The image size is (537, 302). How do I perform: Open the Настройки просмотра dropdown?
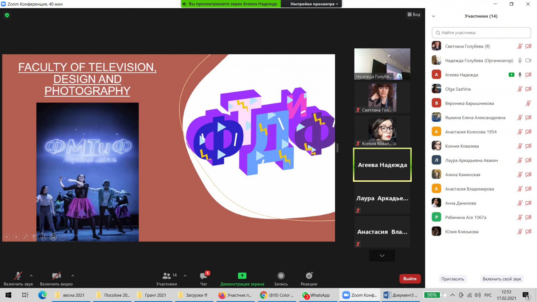(314, 4)
